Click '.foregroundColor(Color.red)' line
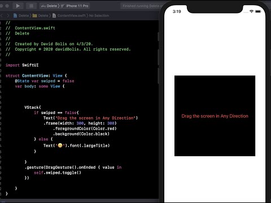This screenshot has height=203, width=271. (x=85, y=129)
